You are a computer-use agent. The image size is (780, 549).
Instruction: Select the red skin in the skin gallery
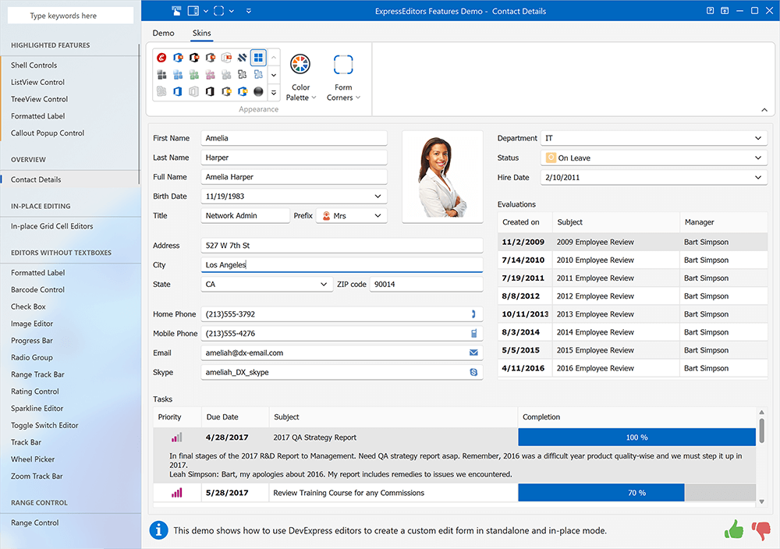[162, 57]
